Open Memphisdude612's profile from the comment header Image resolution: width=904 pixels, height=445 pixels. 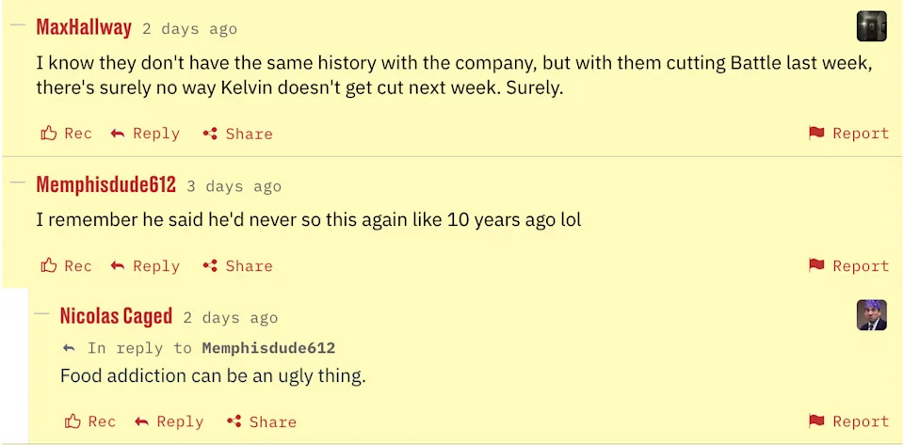[106, 185]
